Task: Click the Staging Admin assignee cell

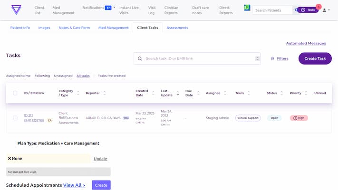Action: tap(217, 118)
